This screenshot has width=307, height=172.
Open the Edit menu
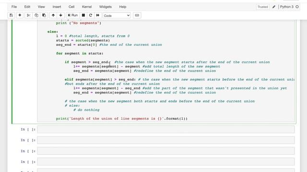tap(27, 7)
